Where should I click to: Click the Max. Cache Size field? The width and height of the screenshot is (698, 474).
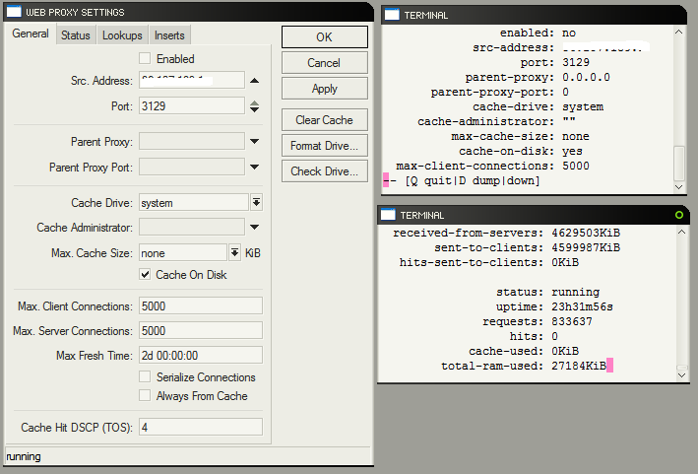pyautogui.click(x=183, y=253)
